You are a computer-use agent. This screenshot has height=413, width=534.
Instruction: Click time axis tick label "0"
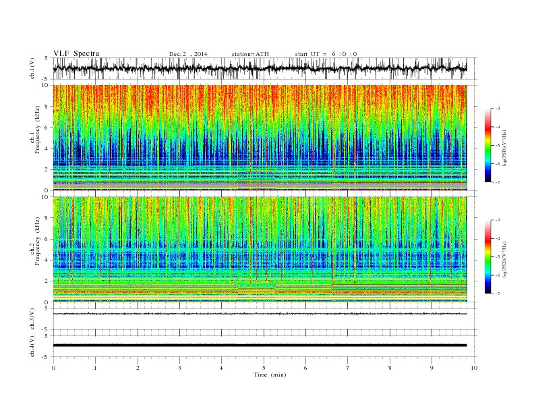click(x=53, y=368)
